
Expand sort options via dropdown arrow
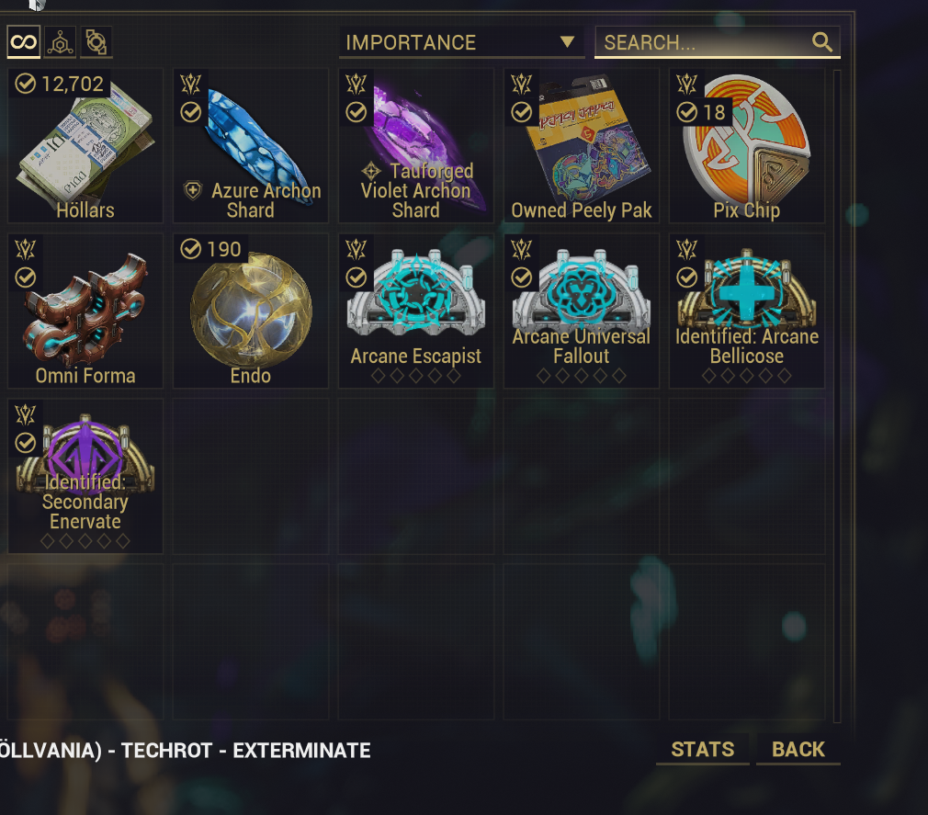tap(567, 42)
